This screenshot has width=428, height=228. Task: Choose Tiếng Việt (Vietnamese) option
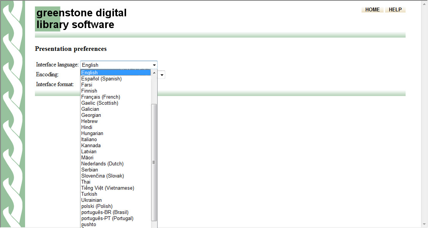[116, 188]
